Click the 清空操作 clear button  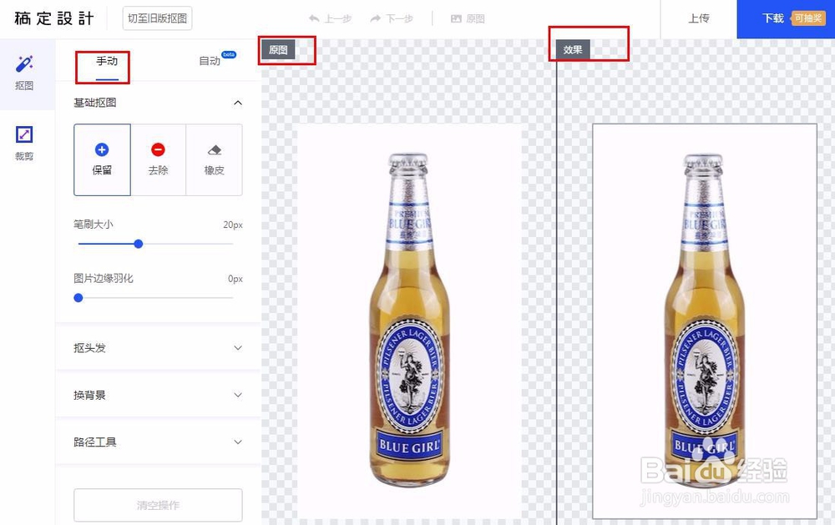(158, 505)
